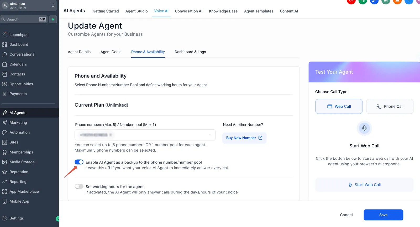Image resolution: width=420 pixels, height=227 pixels.
Task: Disable AI Agent as backup toggle
Action: point(79,162)
